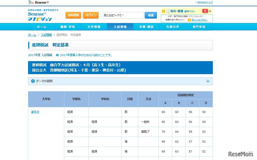Open the 入試情報 navigation tab
The height and width of the screenshot is (160, 257).
pyautogui.click(x=120, y=27)
